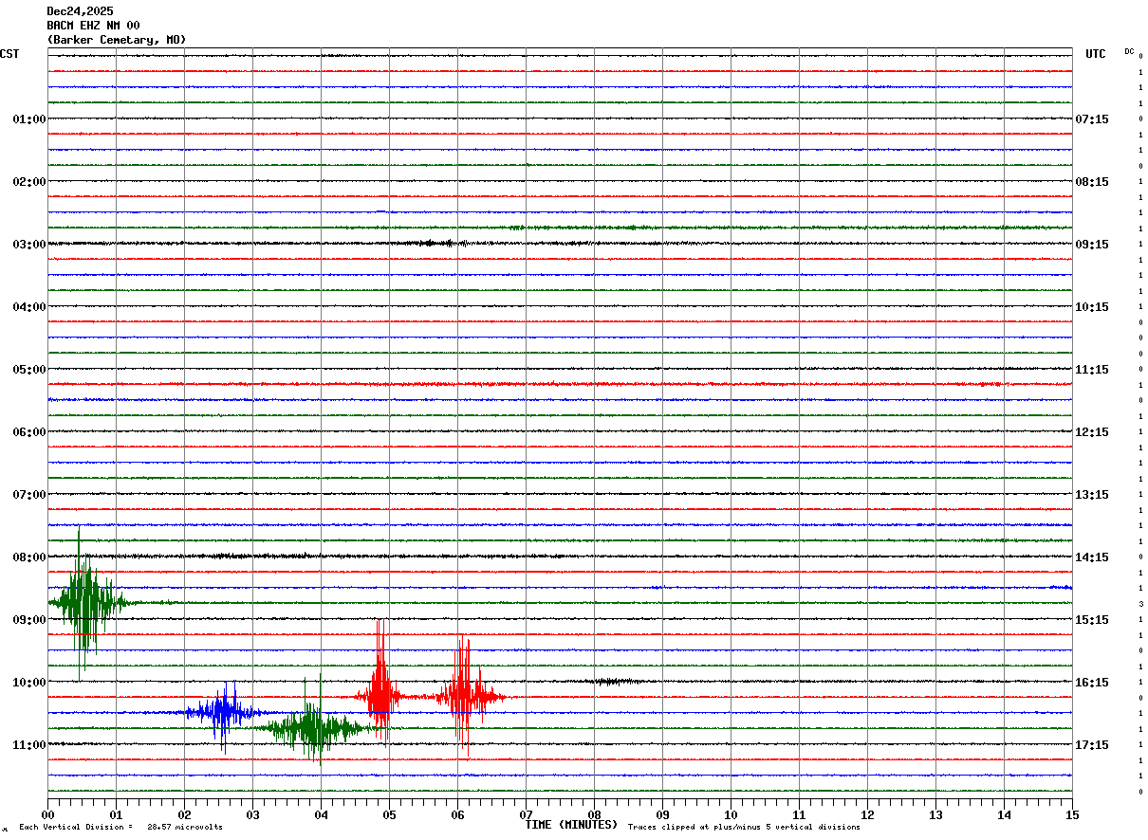Click the 'Dec24,2025' date header
Image resolution: width=1148 pixels, height=840 pixels.
coord(80,11)
